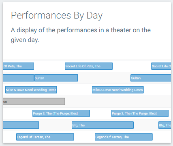This screenshot has height=146, width=173.
Task: Select the unlabeled block before first Sultan
Action: tap(18, 78)
